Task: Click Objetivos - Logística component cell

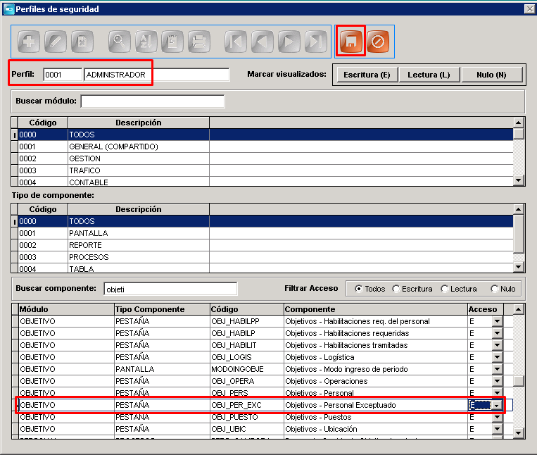Action: click(x=376, y=357)
